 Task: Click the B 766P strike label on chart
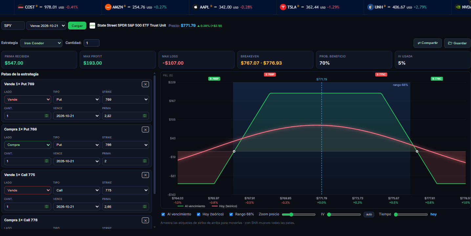click(214, 79)
